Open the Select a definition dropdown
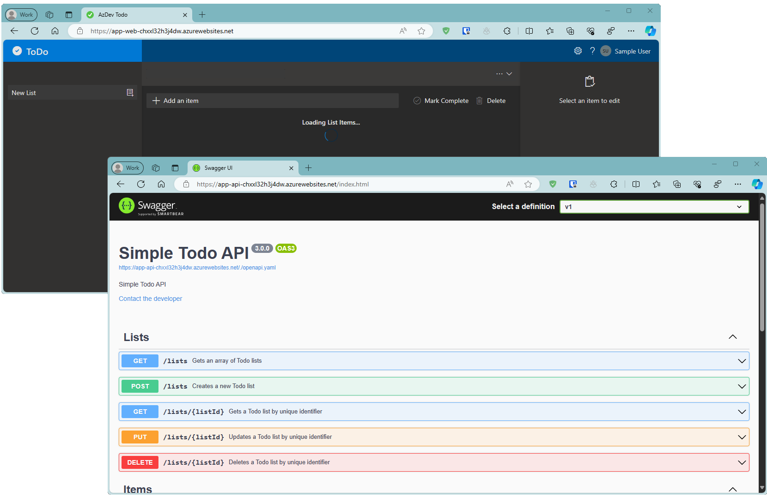 pyautogui.click(x=654, y=207)
